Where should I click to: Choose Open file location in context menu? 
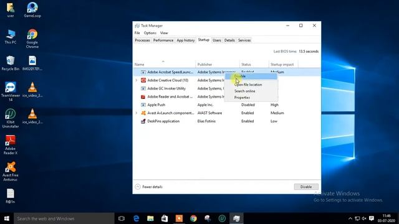coord(251,85)
